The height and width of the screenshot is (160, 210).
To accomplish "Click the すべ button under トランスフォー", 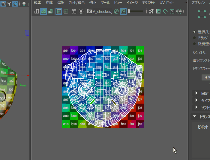I will pos(206,77).
